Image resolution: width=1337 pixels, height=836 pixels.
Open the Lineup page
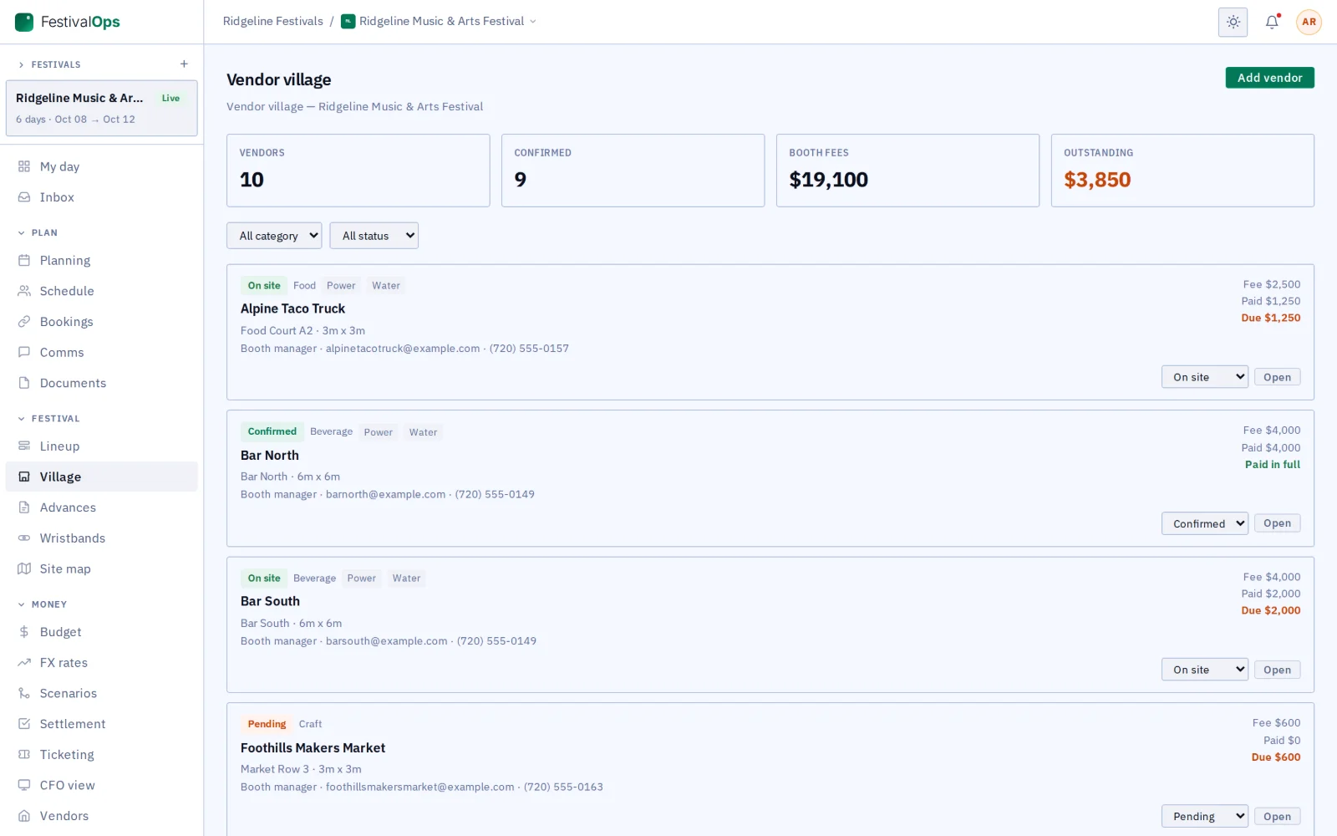102,446
